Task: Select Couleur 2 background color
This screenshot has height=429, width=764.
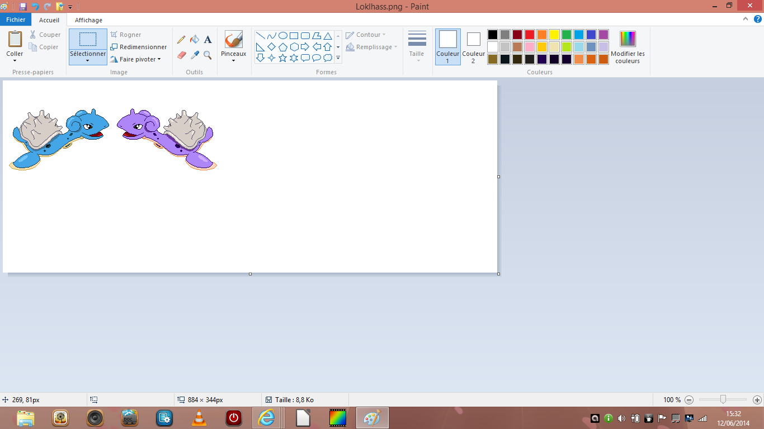Action: click(x=473, y=47)
